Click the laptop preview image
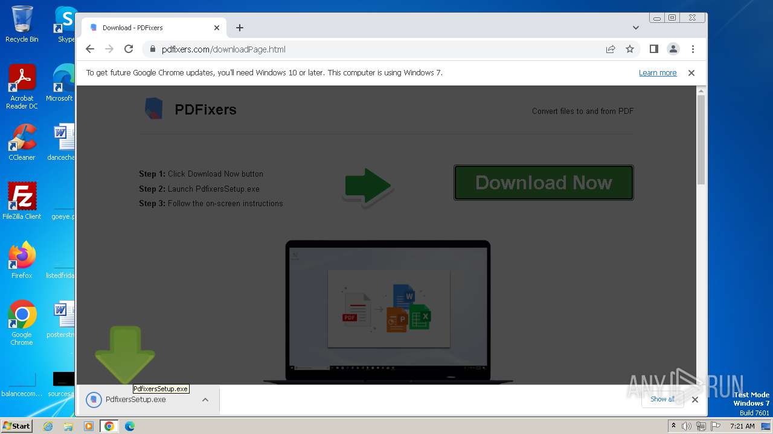Viewport: 773px width, 434px height. 388,311
